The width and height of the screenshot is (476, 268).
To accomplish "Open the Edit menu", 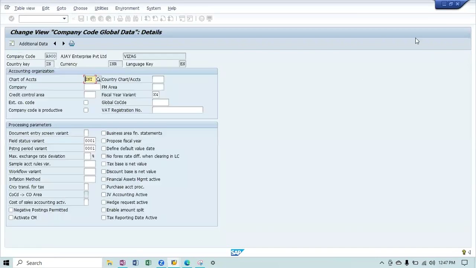I will pos(45,8).
